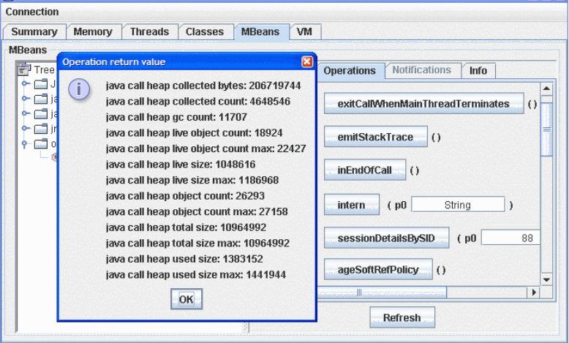Image resolution: width=569 pixels, height=343 pixels.
Task: Click the fifth folder icon in tree
Action: [41, 144]
